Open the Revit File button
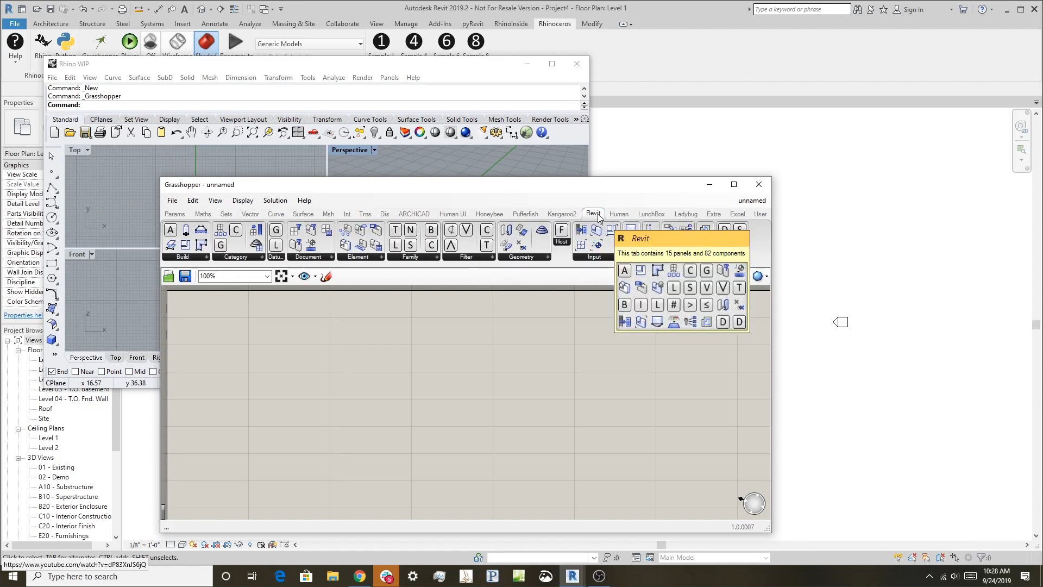The height and width of the screenshot is (587, 1043). click(x=15, y=24)
